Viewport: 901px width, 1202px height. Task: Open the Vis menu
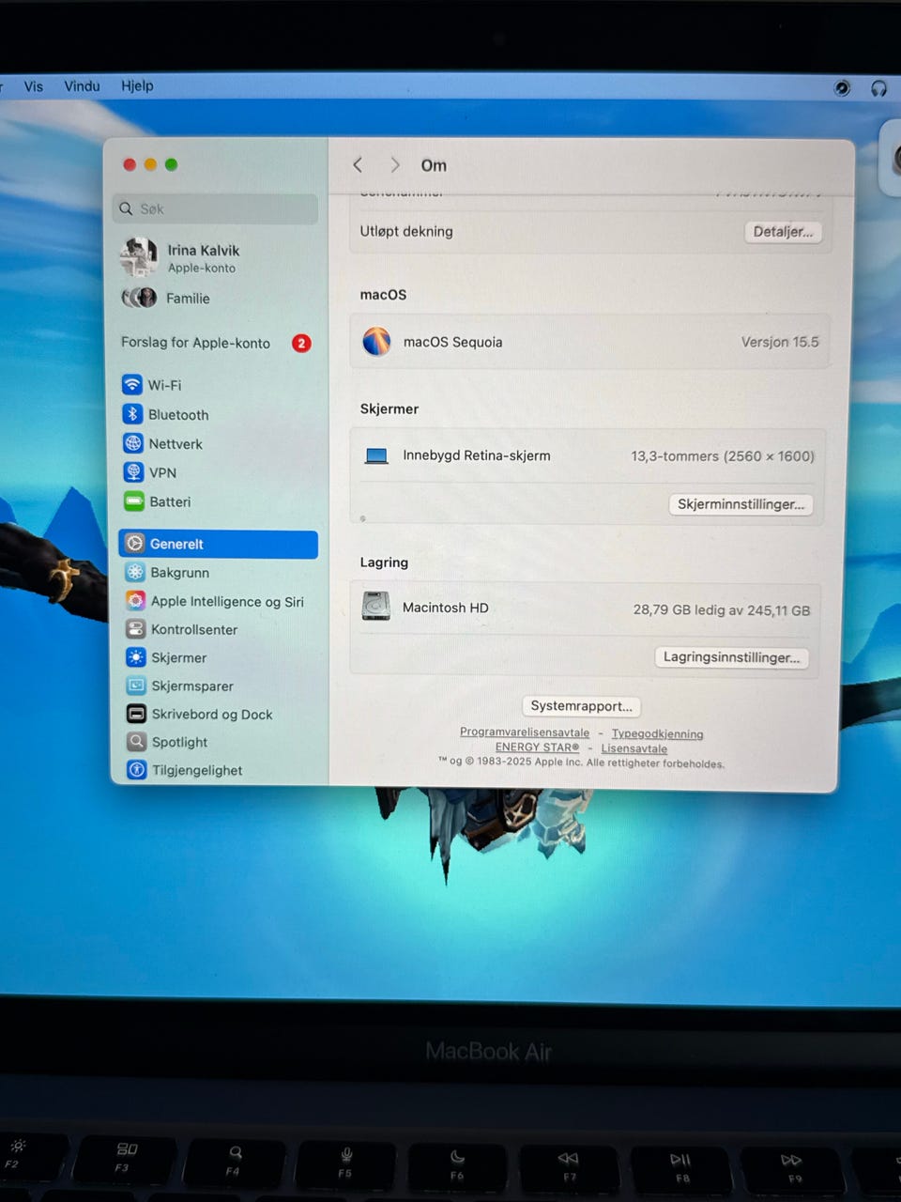tap(34, 86)
